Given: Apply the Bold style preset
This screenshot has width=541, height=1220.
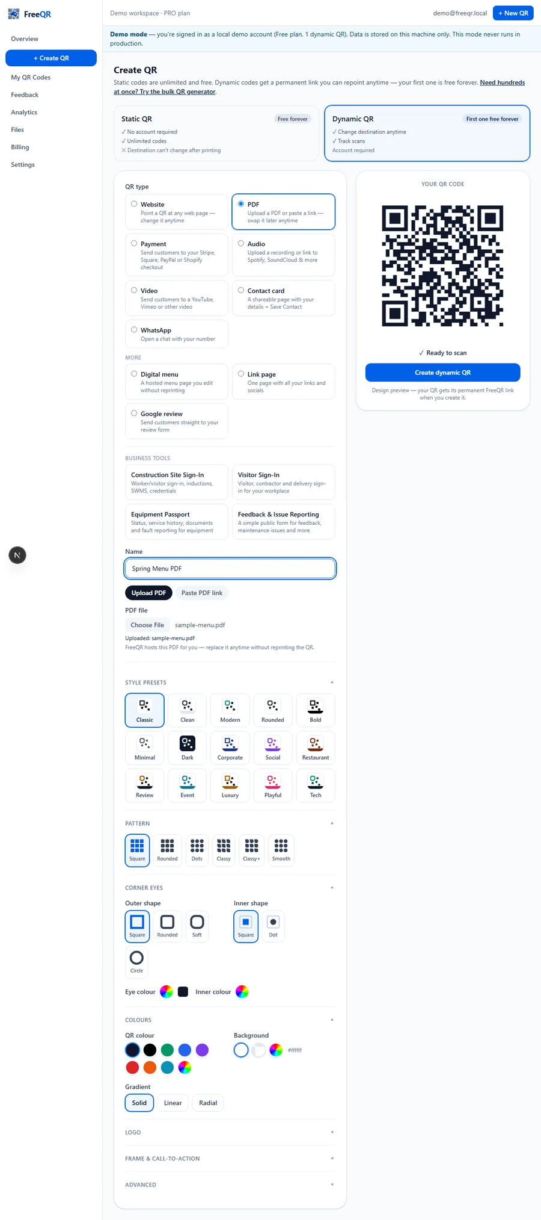Looking at the screenshot, I should click(x=315, y=710).
